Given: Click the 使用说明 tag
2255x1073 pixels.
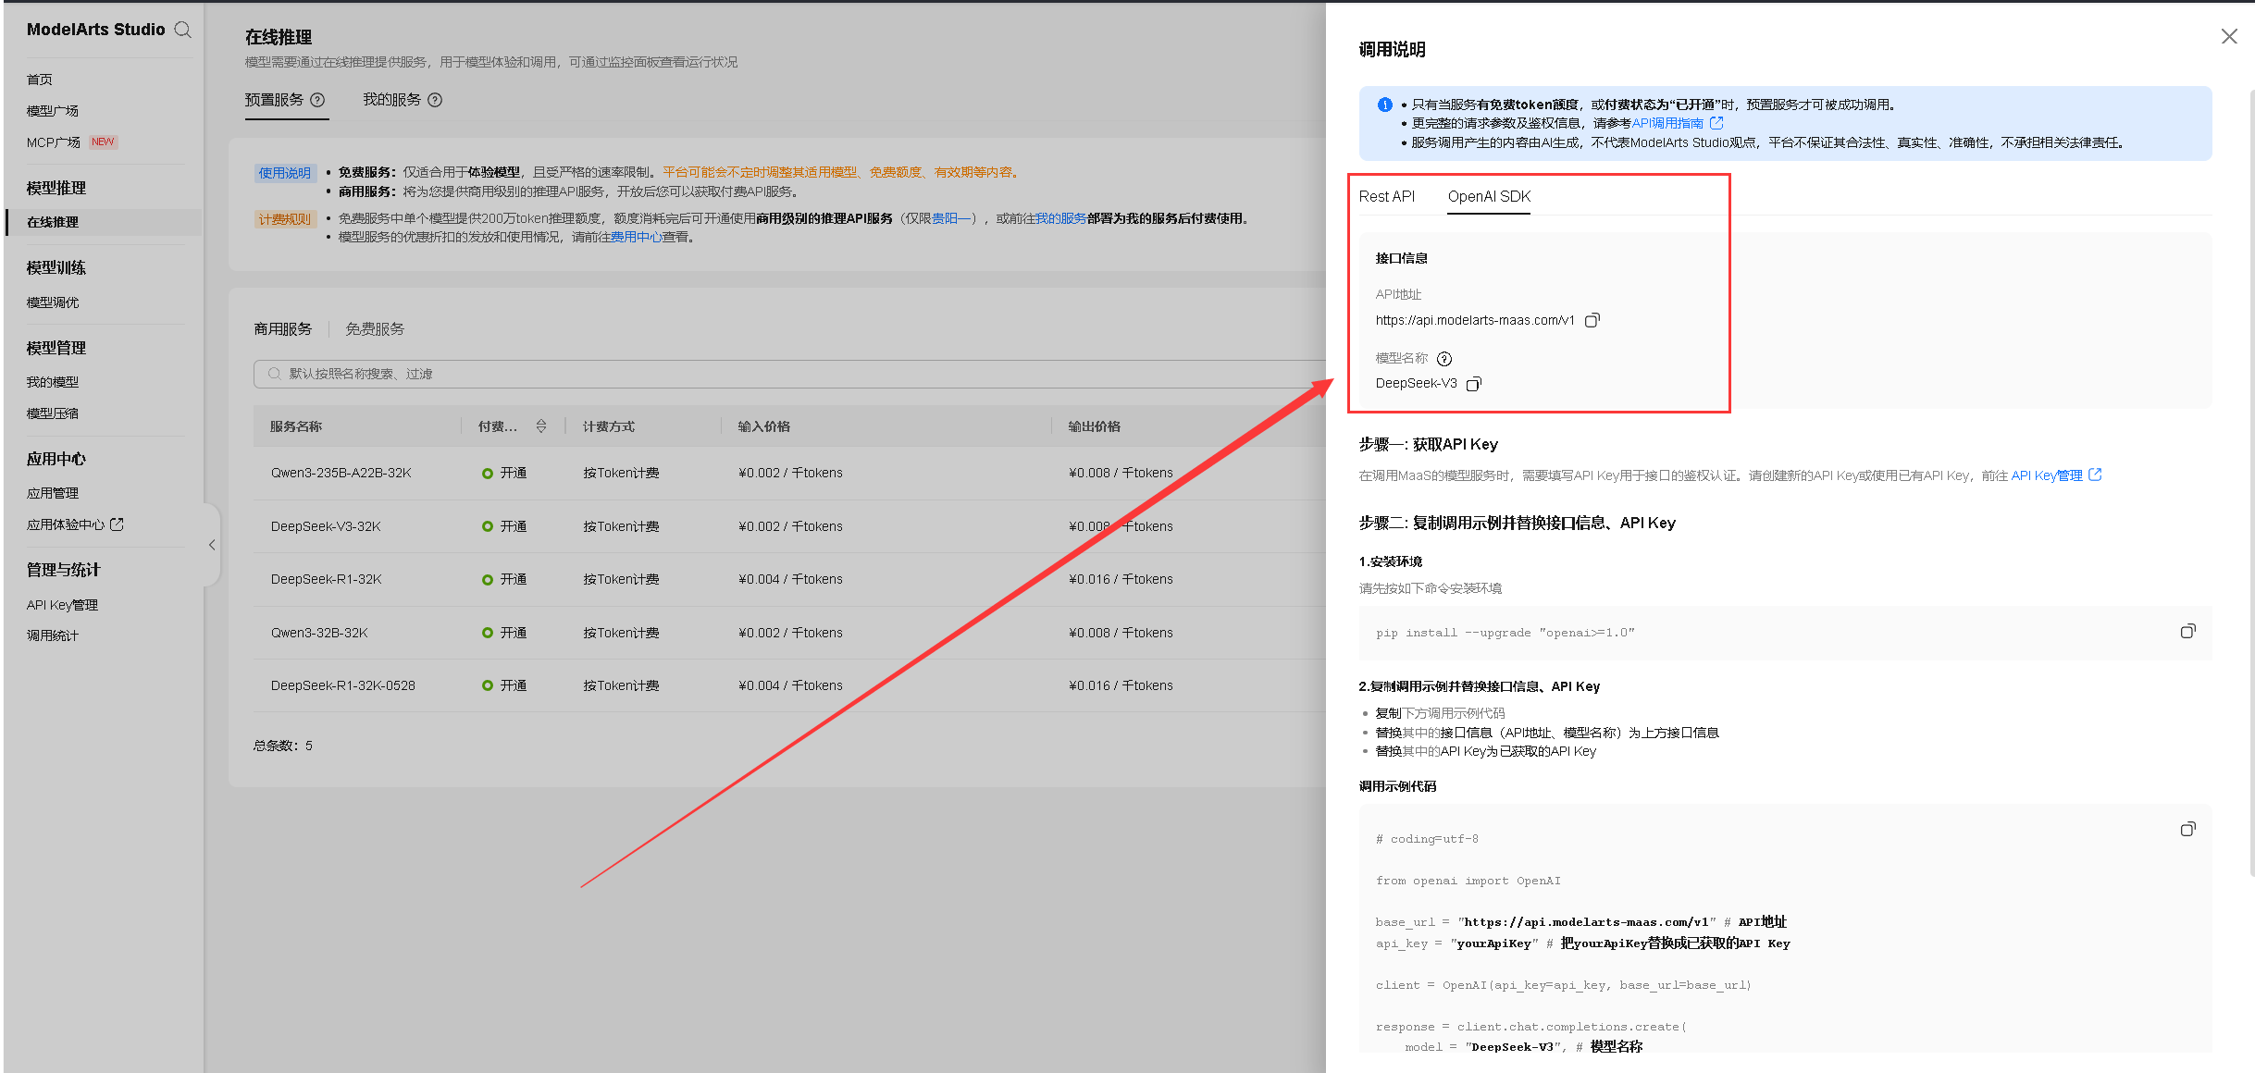Looking at the screenshot, I should [x=285, y=173].
